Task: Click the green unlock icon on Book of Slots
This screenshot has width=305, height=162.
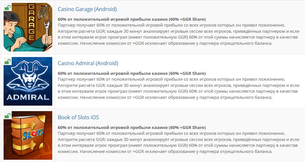Action: click(x=7, y=115)
